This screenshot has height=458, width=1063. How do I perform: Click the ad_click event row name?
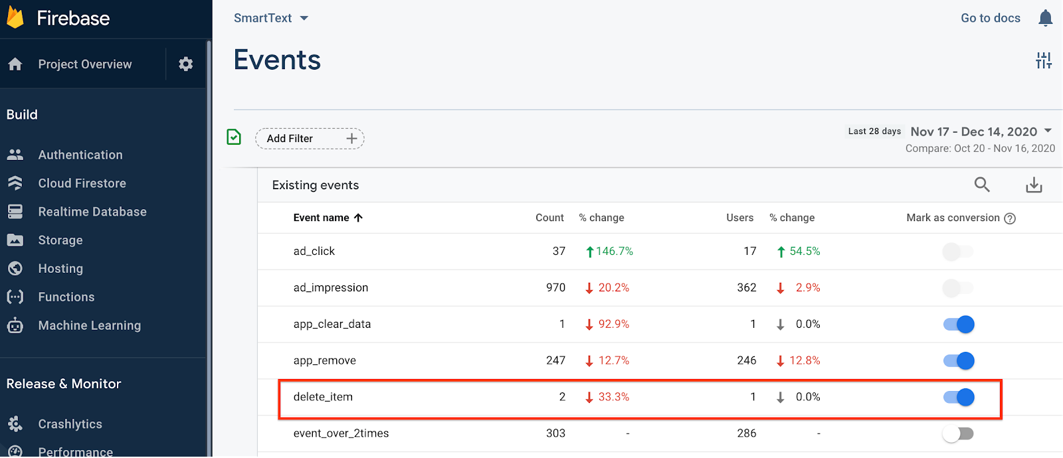click(x=314, y=251)
